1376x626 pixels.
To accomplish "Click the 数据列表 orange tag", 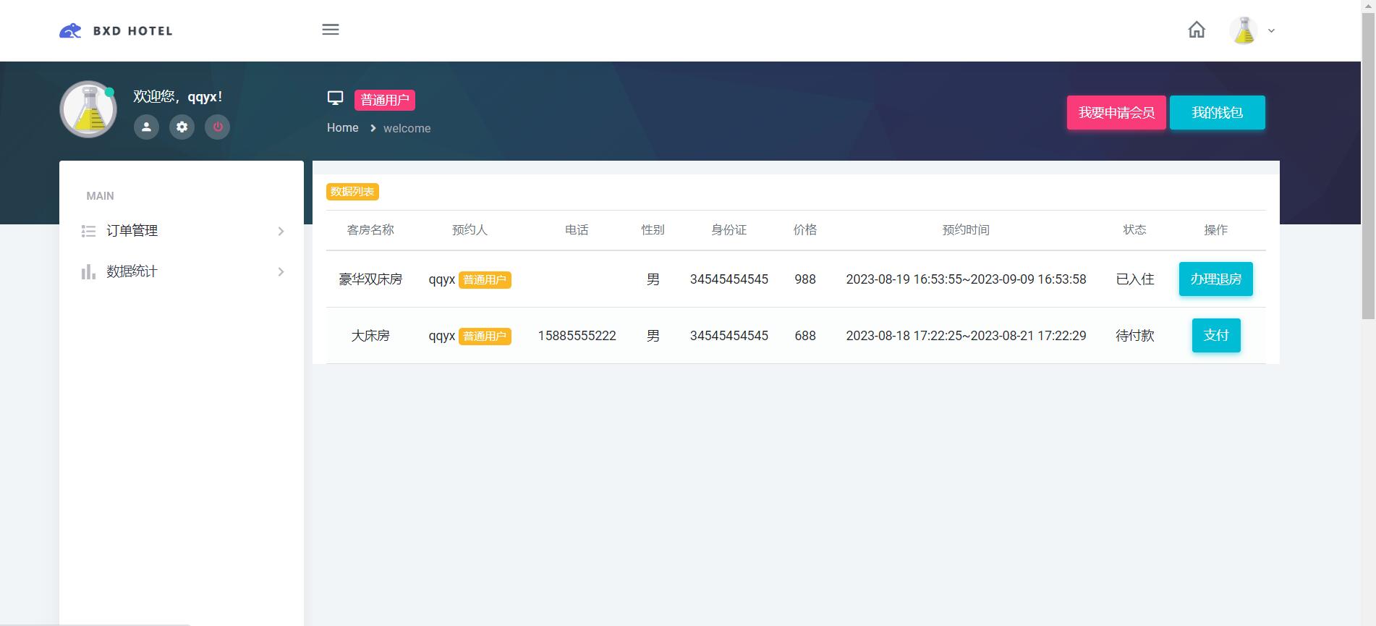I will point(352,191).
